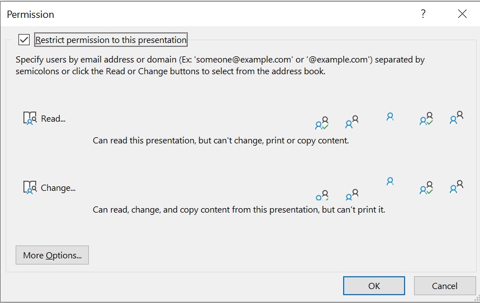Open address book with Change... button
Image resolution: width=480 pixels, height=303 pixels.
point(49,187)
